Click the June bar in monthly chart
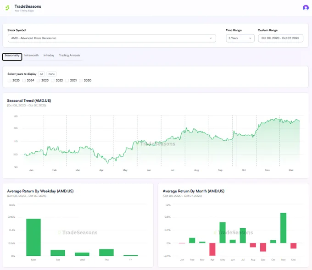Image resolution: width=312 pixels, height=270 pixels. click(233, 242)
